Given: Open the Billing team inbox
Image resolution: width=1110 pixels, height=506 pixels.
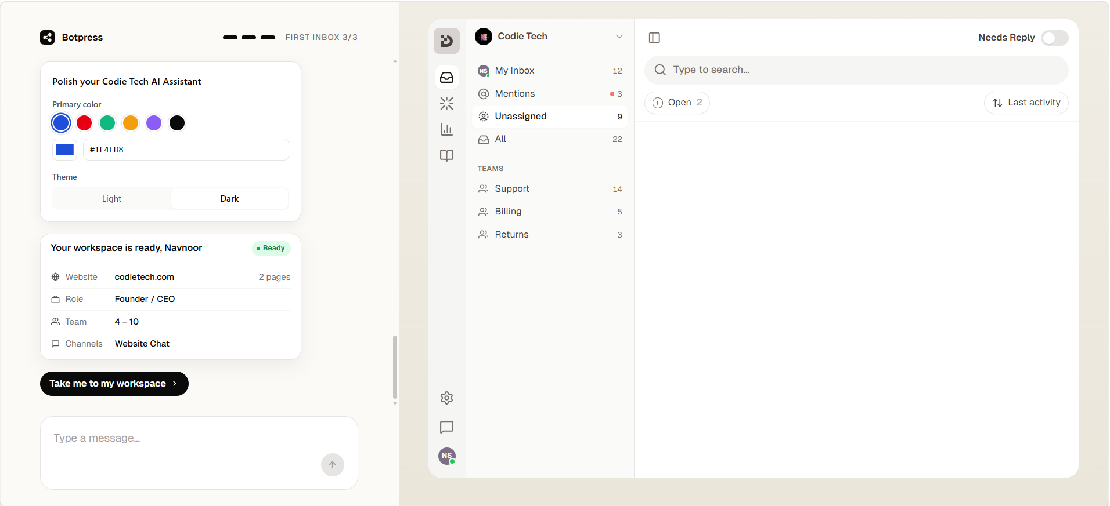Looking at the screenshot, I should [549, 212].
